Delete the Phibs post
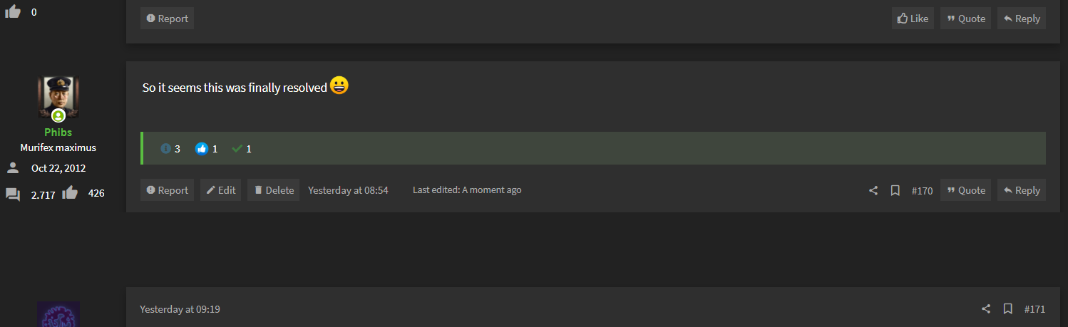The width and height of the screenshot is (1068, 327). (x=274, y=190)
